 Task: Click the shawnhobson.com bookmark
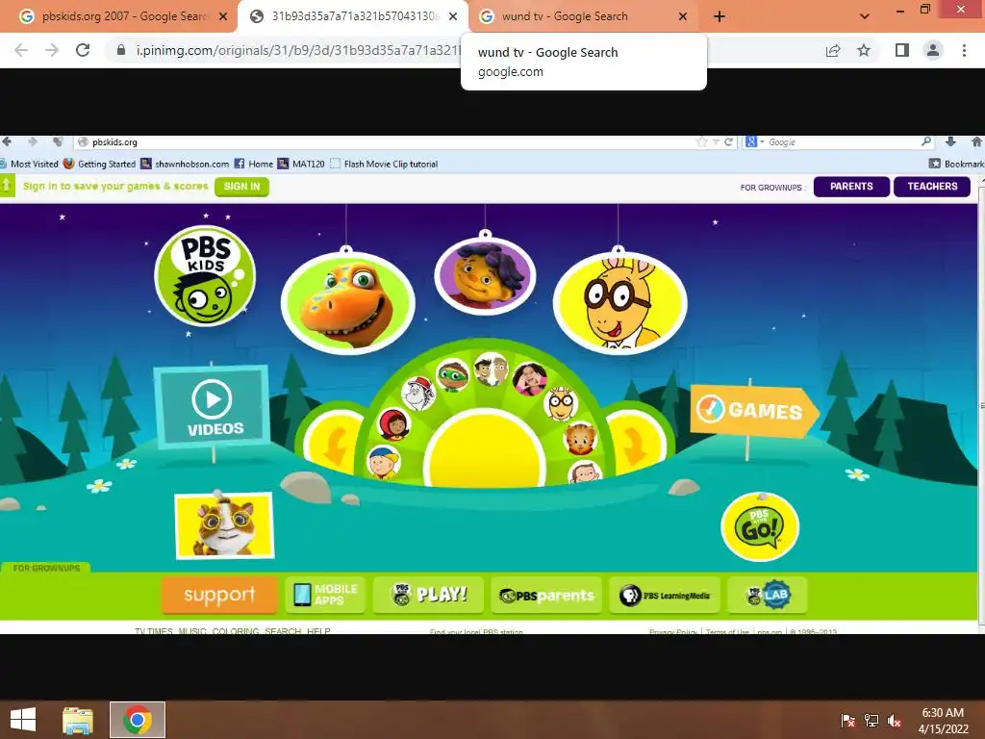coord(185,164)
